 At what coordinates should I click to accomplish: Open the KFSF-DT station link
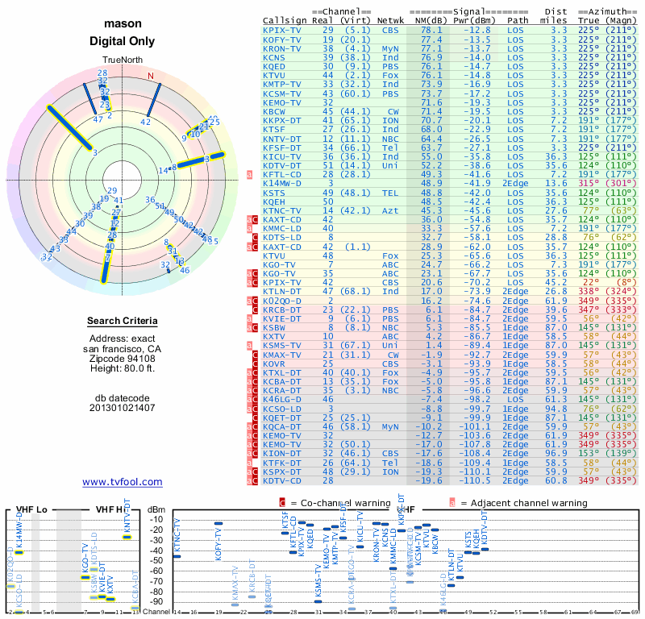click(281, 147)
